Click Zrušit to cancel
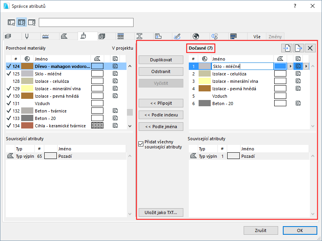Viewport: 322px width, 241px height. coord(261,230)
